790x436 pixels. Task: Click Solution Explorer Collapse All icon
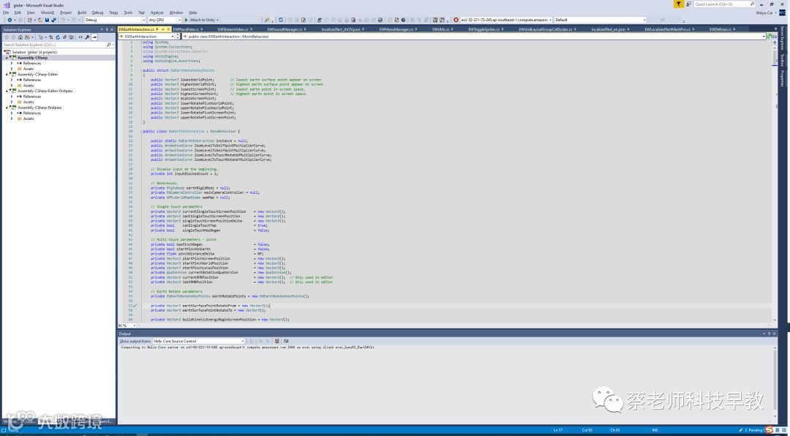64,37
